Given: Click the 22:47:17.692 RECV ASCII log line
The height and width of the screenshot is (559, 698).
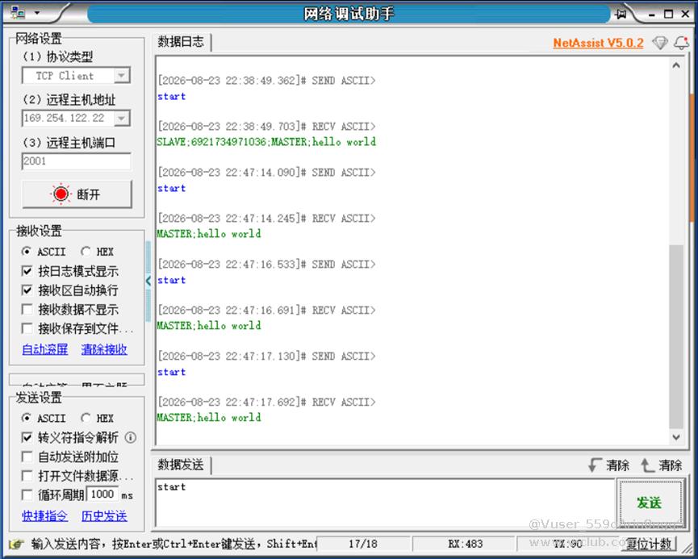Looking at the screenshot, I should coord(266,403).
